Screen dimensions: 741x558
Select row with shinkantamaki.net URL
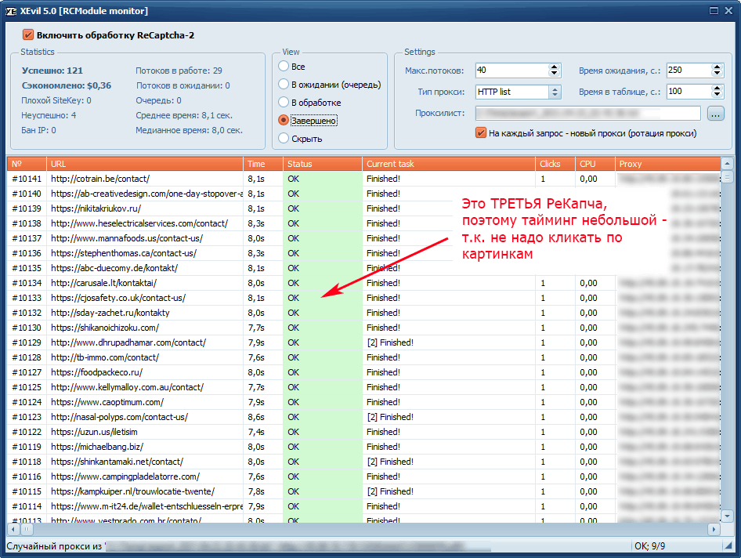point(364,462)
